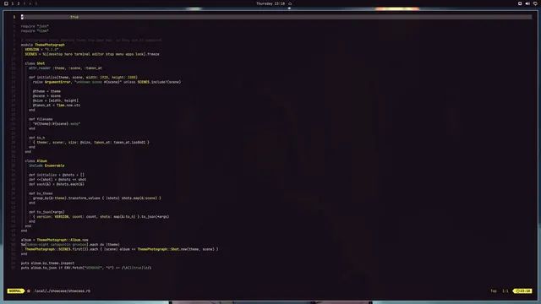Screen dimensions: 541x304
Task: Click the rightmost tray icon in the top bar
Action: click(535, 3)
